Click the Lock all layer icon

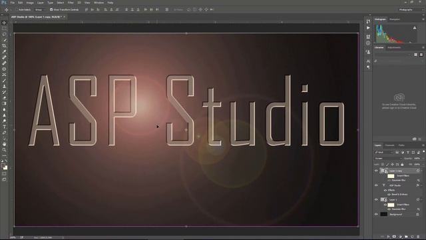pyautogui.click(x=402, y=165)
